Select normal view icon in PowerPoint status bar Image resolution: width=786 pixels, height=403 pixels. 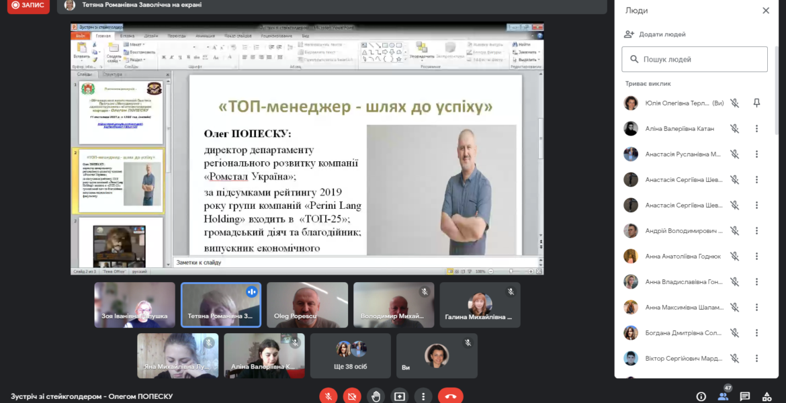coord(450,271)
